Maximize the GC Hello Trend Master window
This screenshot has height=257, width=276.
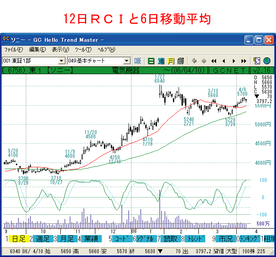coord(259,40)
